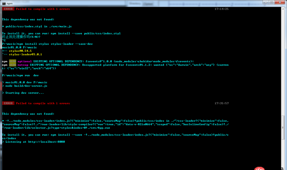Click the vertical scrollbar thumb in the console
287x170 pixels.
coord(283,128)
